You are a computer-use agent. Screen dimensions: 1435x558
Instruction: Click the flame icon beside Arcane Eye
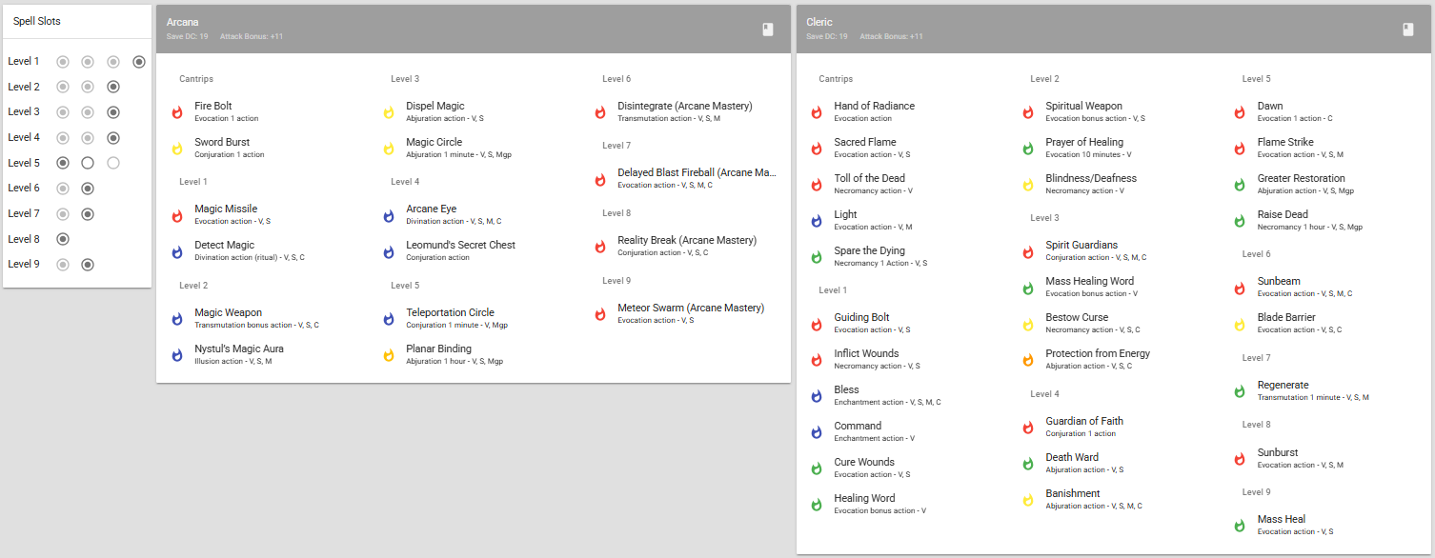coord(388,215)
